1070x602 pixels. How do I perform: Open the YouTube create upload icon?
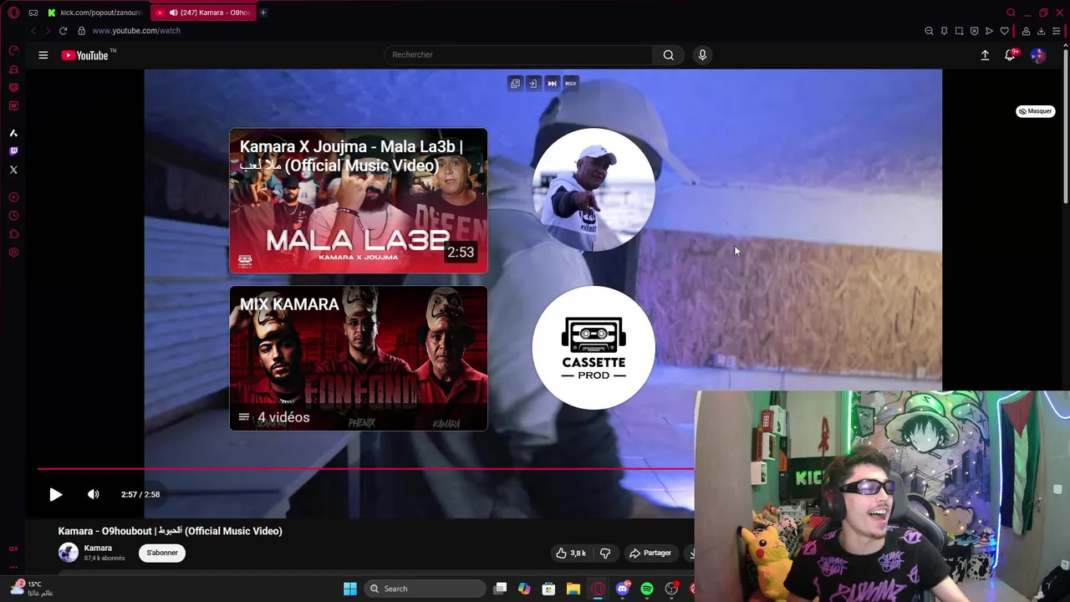(985, 55)
